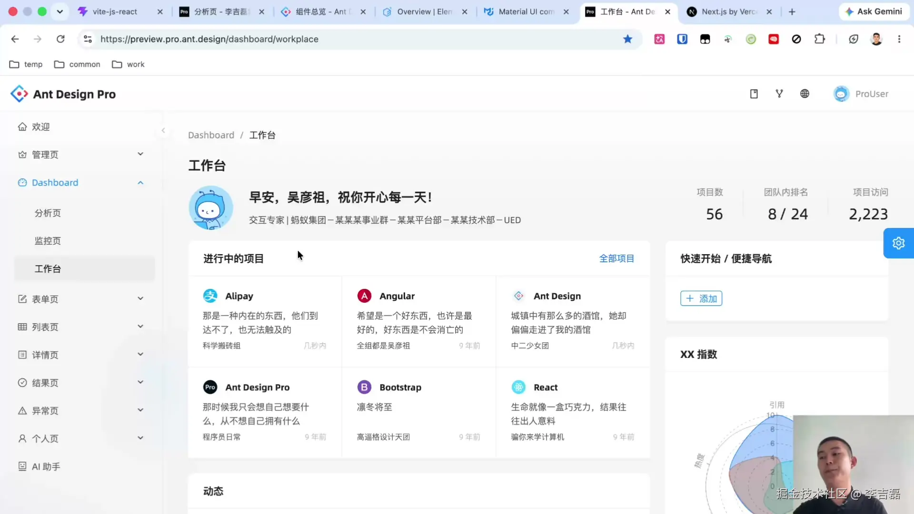Collapse the sidebar with the arrow handle
The image size is (914, 514).
pyautogui.click(x=163, y=130)
